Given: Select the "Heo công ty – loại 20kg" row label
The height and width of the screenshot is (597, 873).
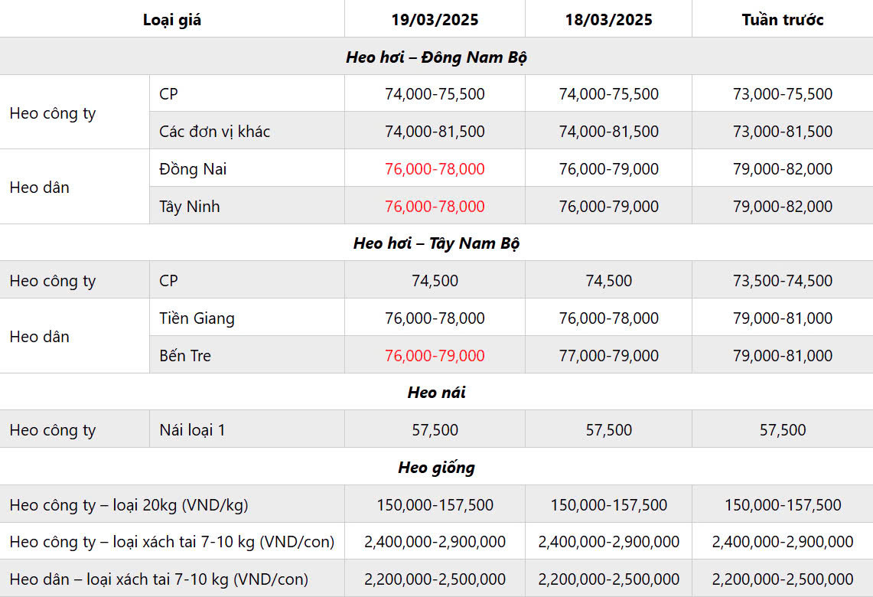Looking at the screenshot, I should click(x=129, y=505).
